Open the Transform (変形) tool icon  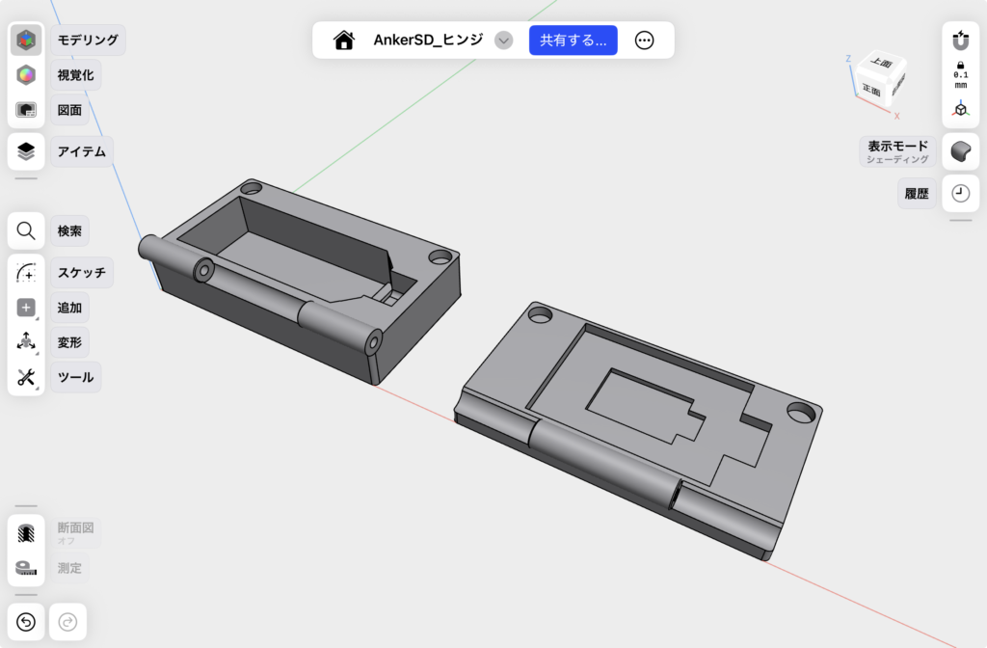(x=26, y=342)
